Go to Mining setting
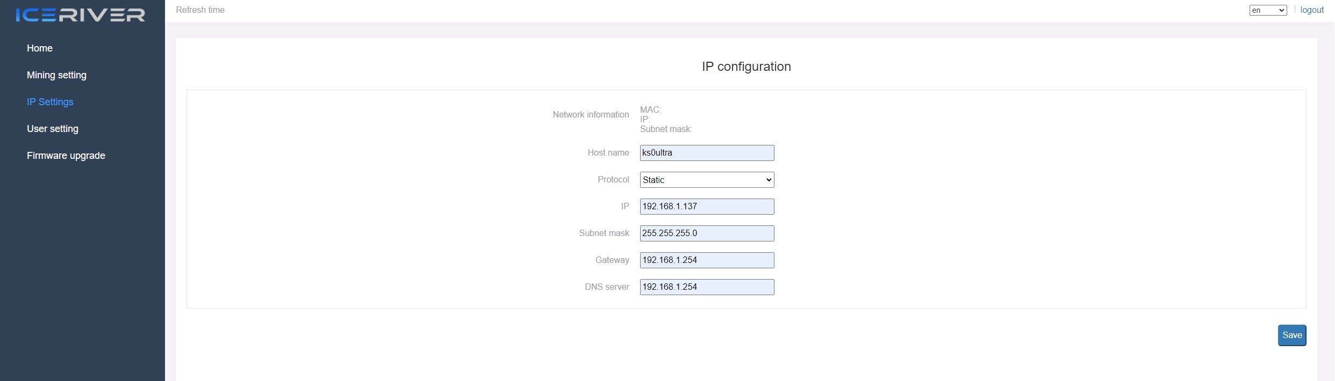The width and height of the screenshot is (1335, 381). click(56, 75)
